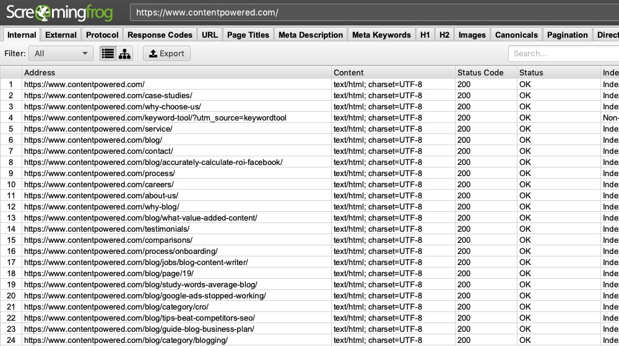The height and width of the screenshot is (346, 619).
Task: Click the Search box
Action: tap(563, 54)
